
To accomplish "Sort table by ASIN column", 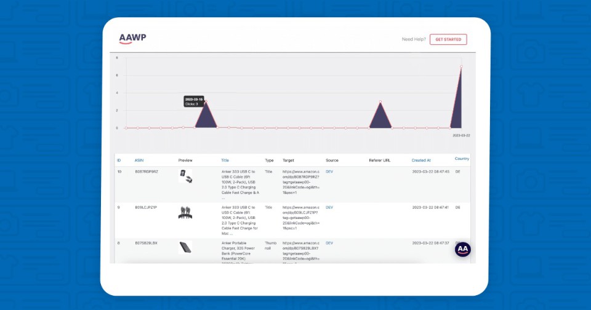I will pos(139,161).
